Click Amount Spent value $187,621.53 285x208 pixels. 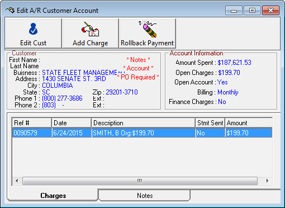click(235, 63)
